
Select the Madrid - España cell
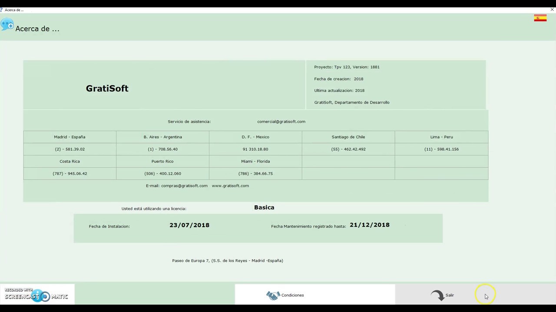(x=69, y=137)
